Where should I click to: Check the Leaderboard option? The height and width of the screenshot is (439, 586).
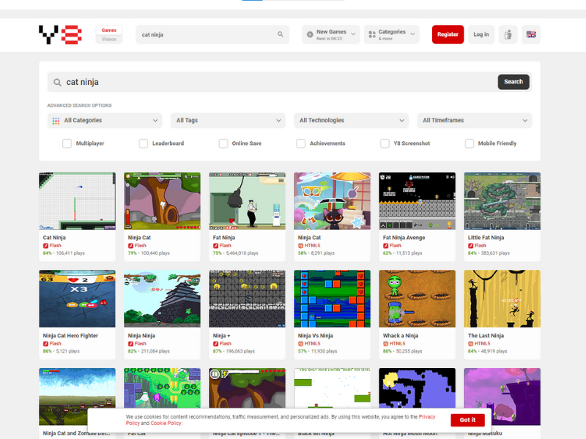click(144, 143)
